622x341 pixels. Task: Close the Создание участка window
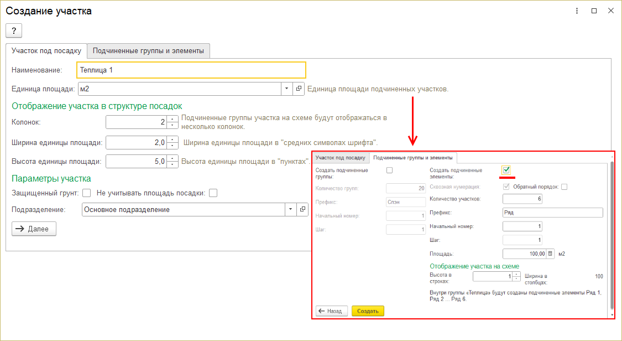611,11
